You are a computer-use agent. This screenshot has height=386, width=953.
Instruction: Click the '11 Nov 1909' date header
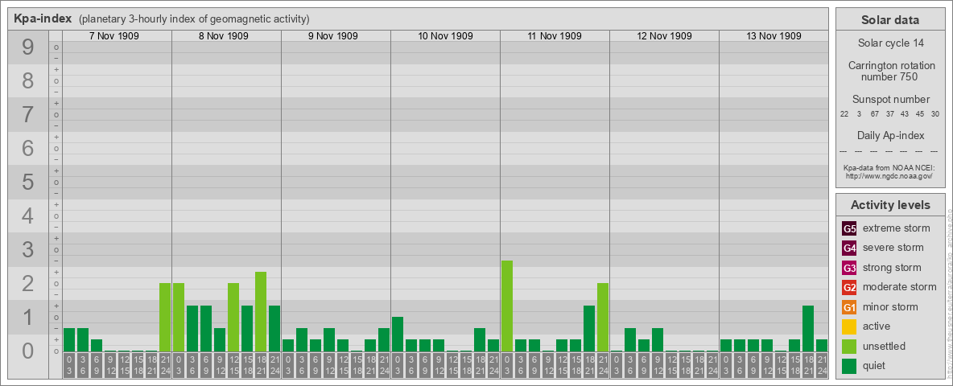(x=555, y=36)
